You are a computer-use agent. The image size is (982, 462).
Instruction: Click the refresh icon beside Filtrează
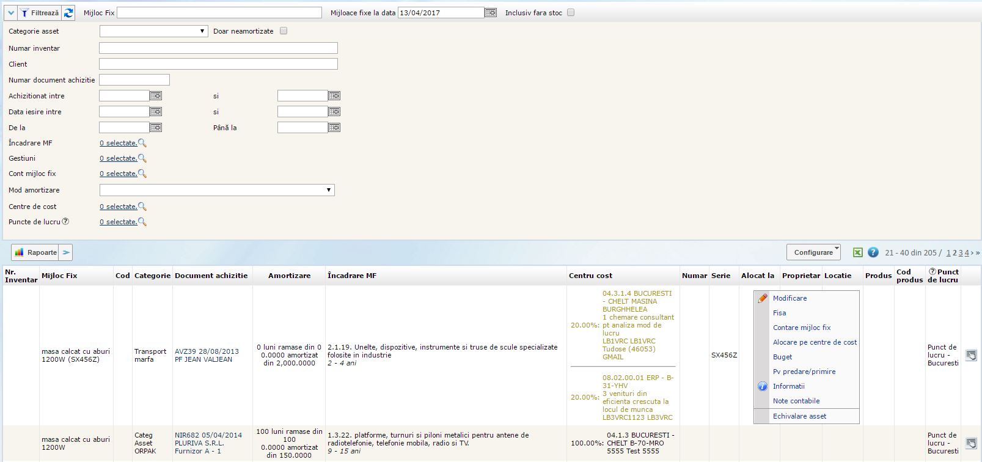tap(68, 13)
